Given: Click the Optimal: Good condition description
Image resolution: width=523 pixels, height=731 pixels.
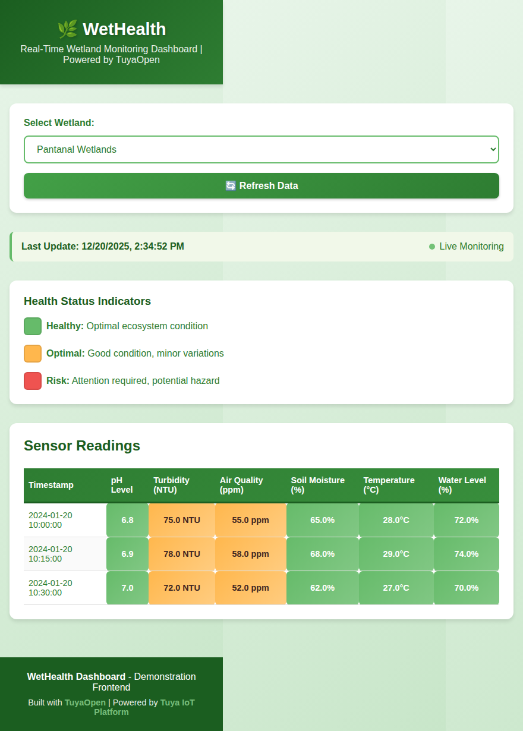Looking at the screenshot, I should coord(135,354).
